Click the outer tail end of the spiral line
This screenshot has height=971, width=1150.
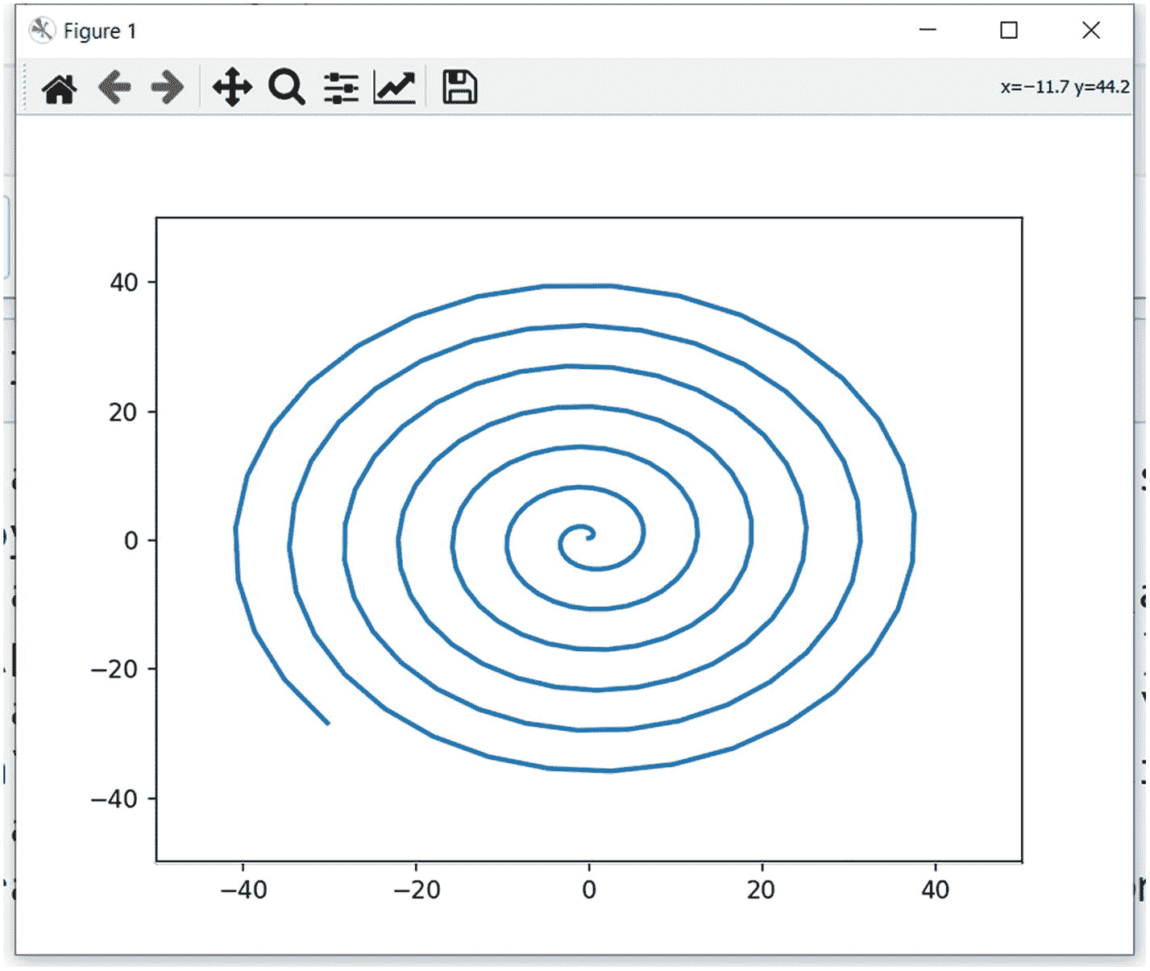327,722
